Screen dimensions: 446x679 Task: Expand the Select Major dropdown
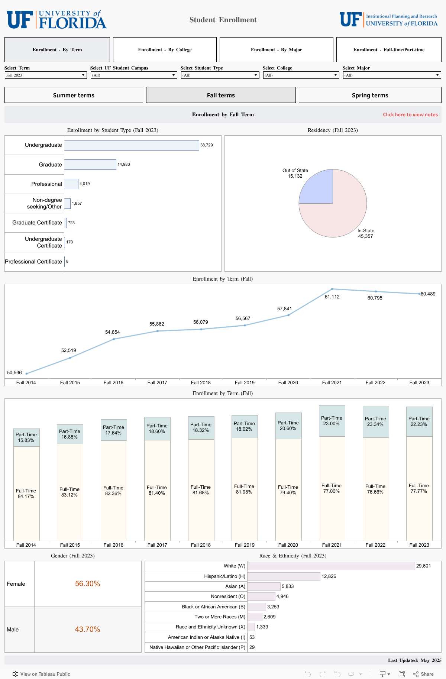(x=391, y=75)
